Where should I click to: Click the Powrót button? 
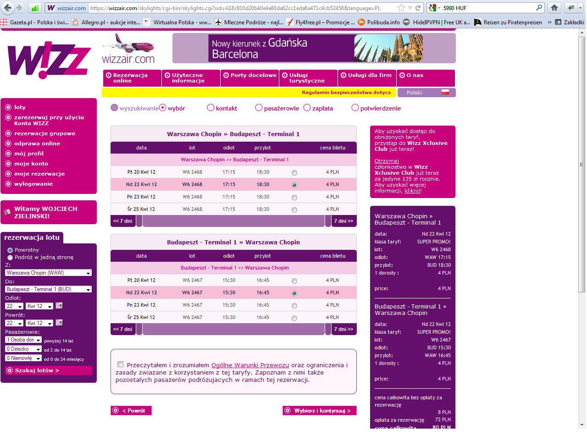pyautogui.click(x=131, y=411)
